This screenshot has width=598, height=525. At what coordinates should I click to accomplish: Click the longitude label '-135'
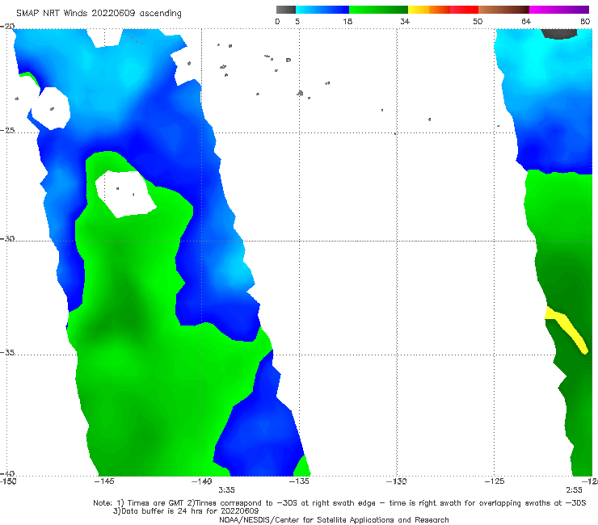[299, 481]
